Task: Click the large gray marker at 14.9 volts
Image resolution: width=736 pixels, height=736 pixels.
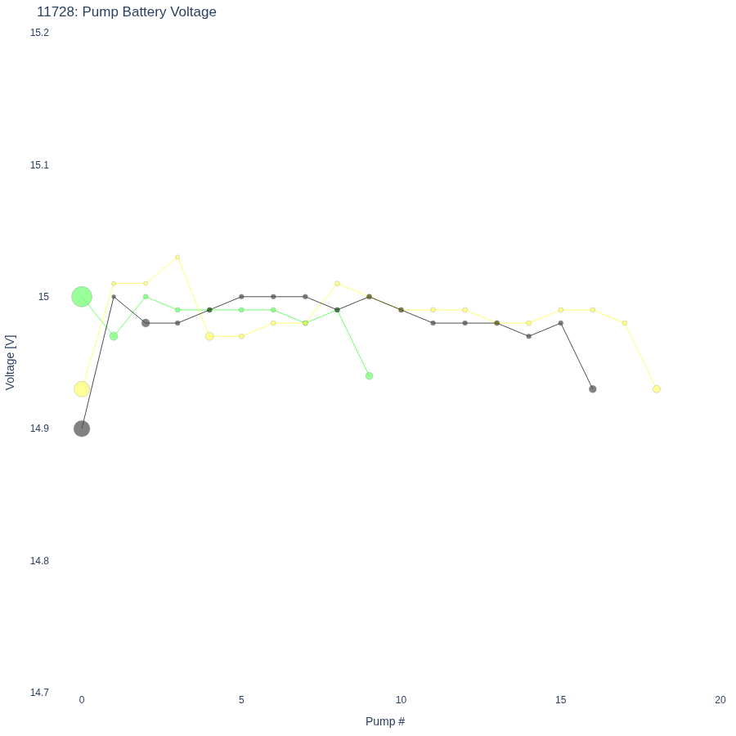Action: click(x=82, y=429)
